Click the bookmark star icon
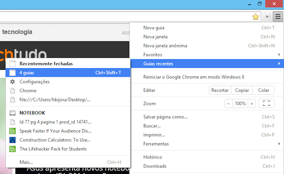The image size is (284, 174). coord(255,17)
